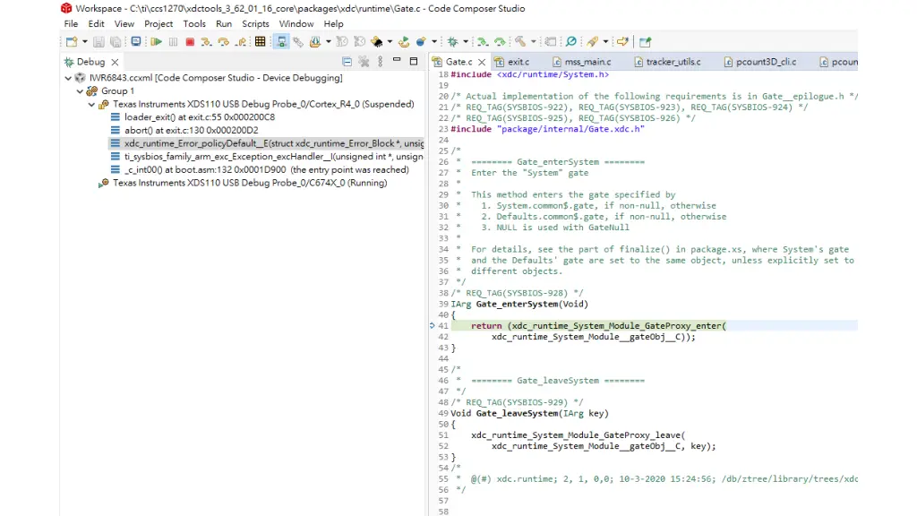Open the blue sphere icon's dropdown arrow
The width and height of the screenshot is (917, 516).
coord(434,41)
